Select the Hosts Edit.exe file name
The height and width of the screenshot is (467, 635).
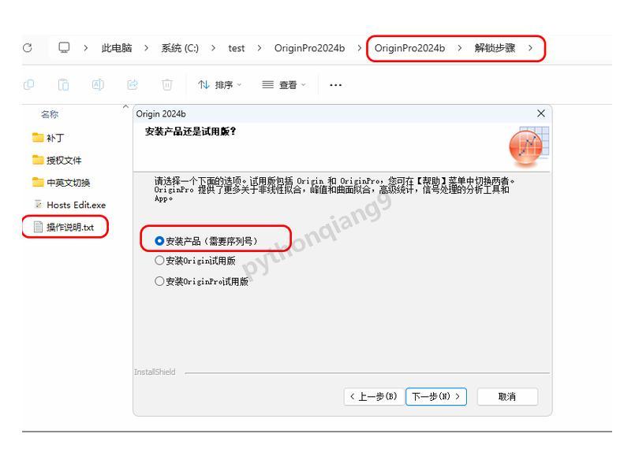click(77, 205)
